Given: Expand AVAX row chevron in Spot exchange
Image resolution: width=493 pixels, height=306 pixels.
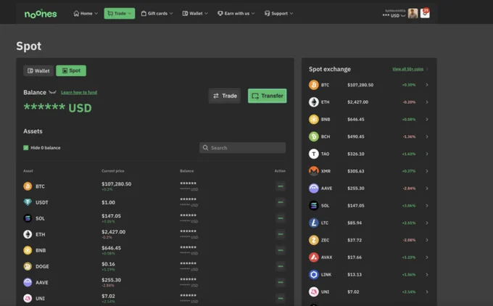Looking at the screenshot, I should point(427,257).
